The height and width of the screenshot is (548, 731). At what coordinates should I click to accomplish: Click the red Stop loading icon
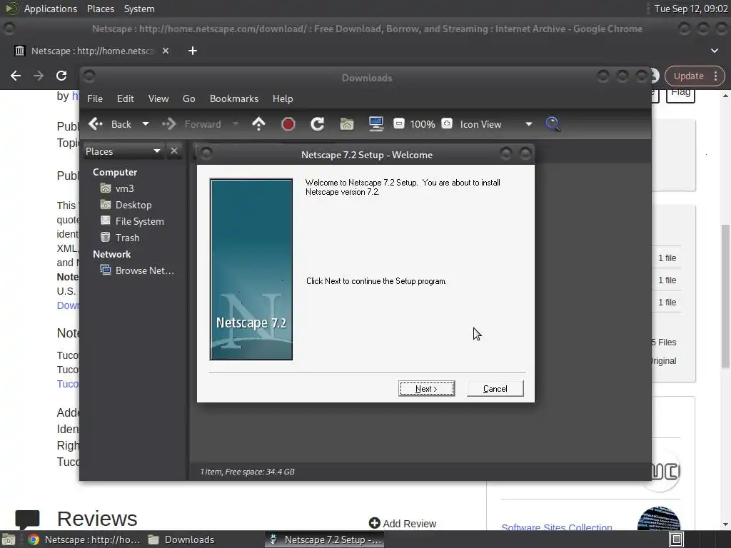click(x=288, y=124)
